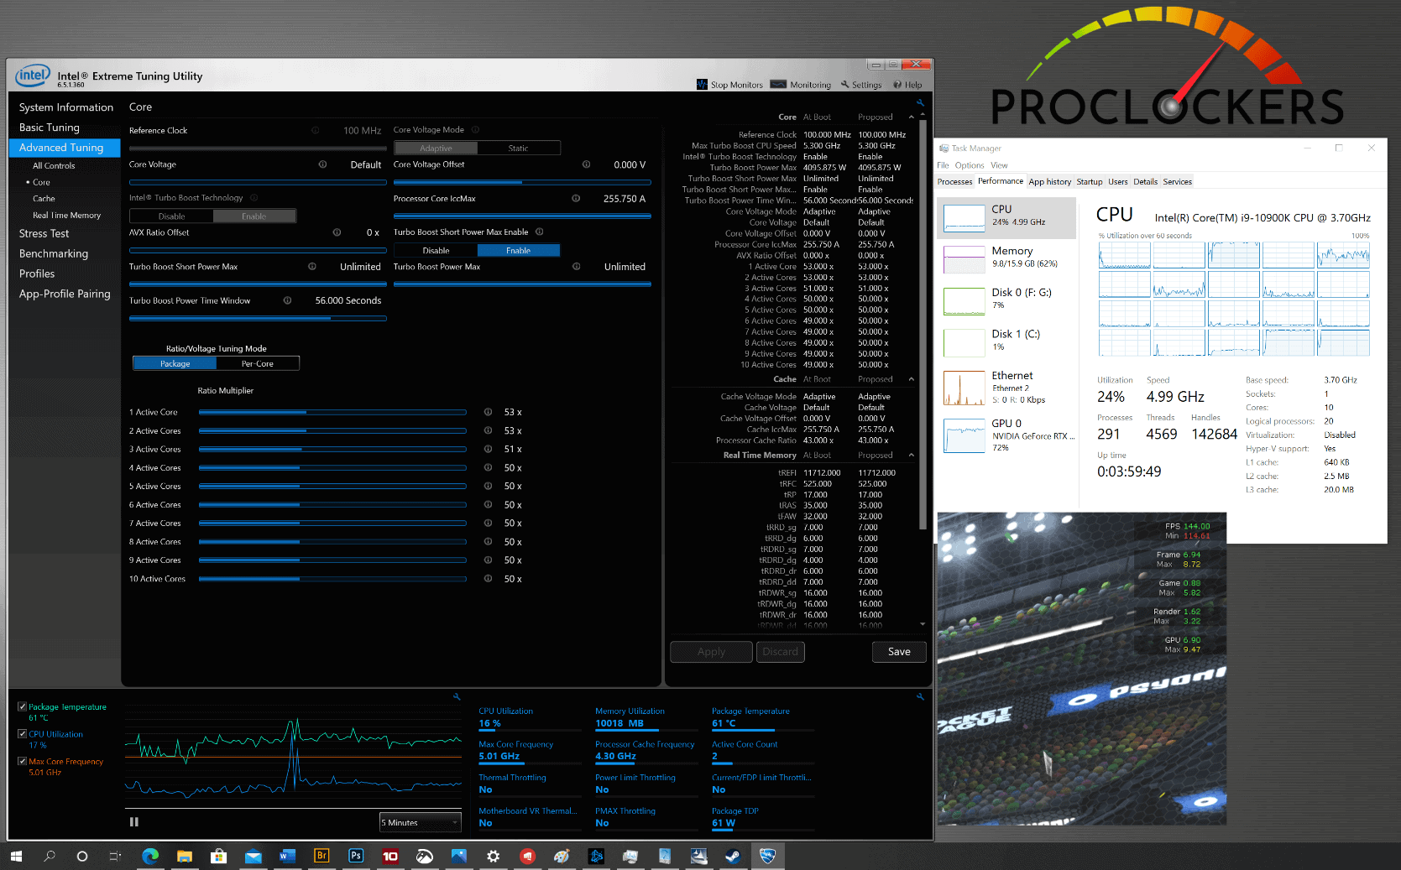Open Photoshop from taskbar
The width and height of the screenshot is (1401, 870).
[356, 856]
